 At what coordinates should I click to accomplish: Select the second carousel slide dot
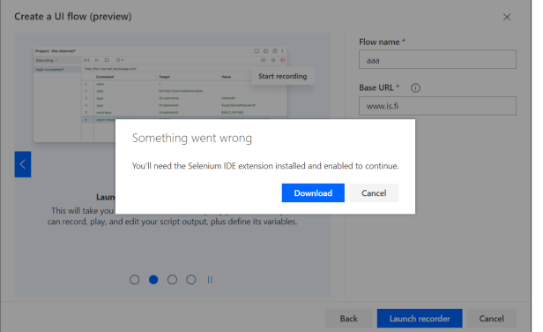click(x=153, y=280)
